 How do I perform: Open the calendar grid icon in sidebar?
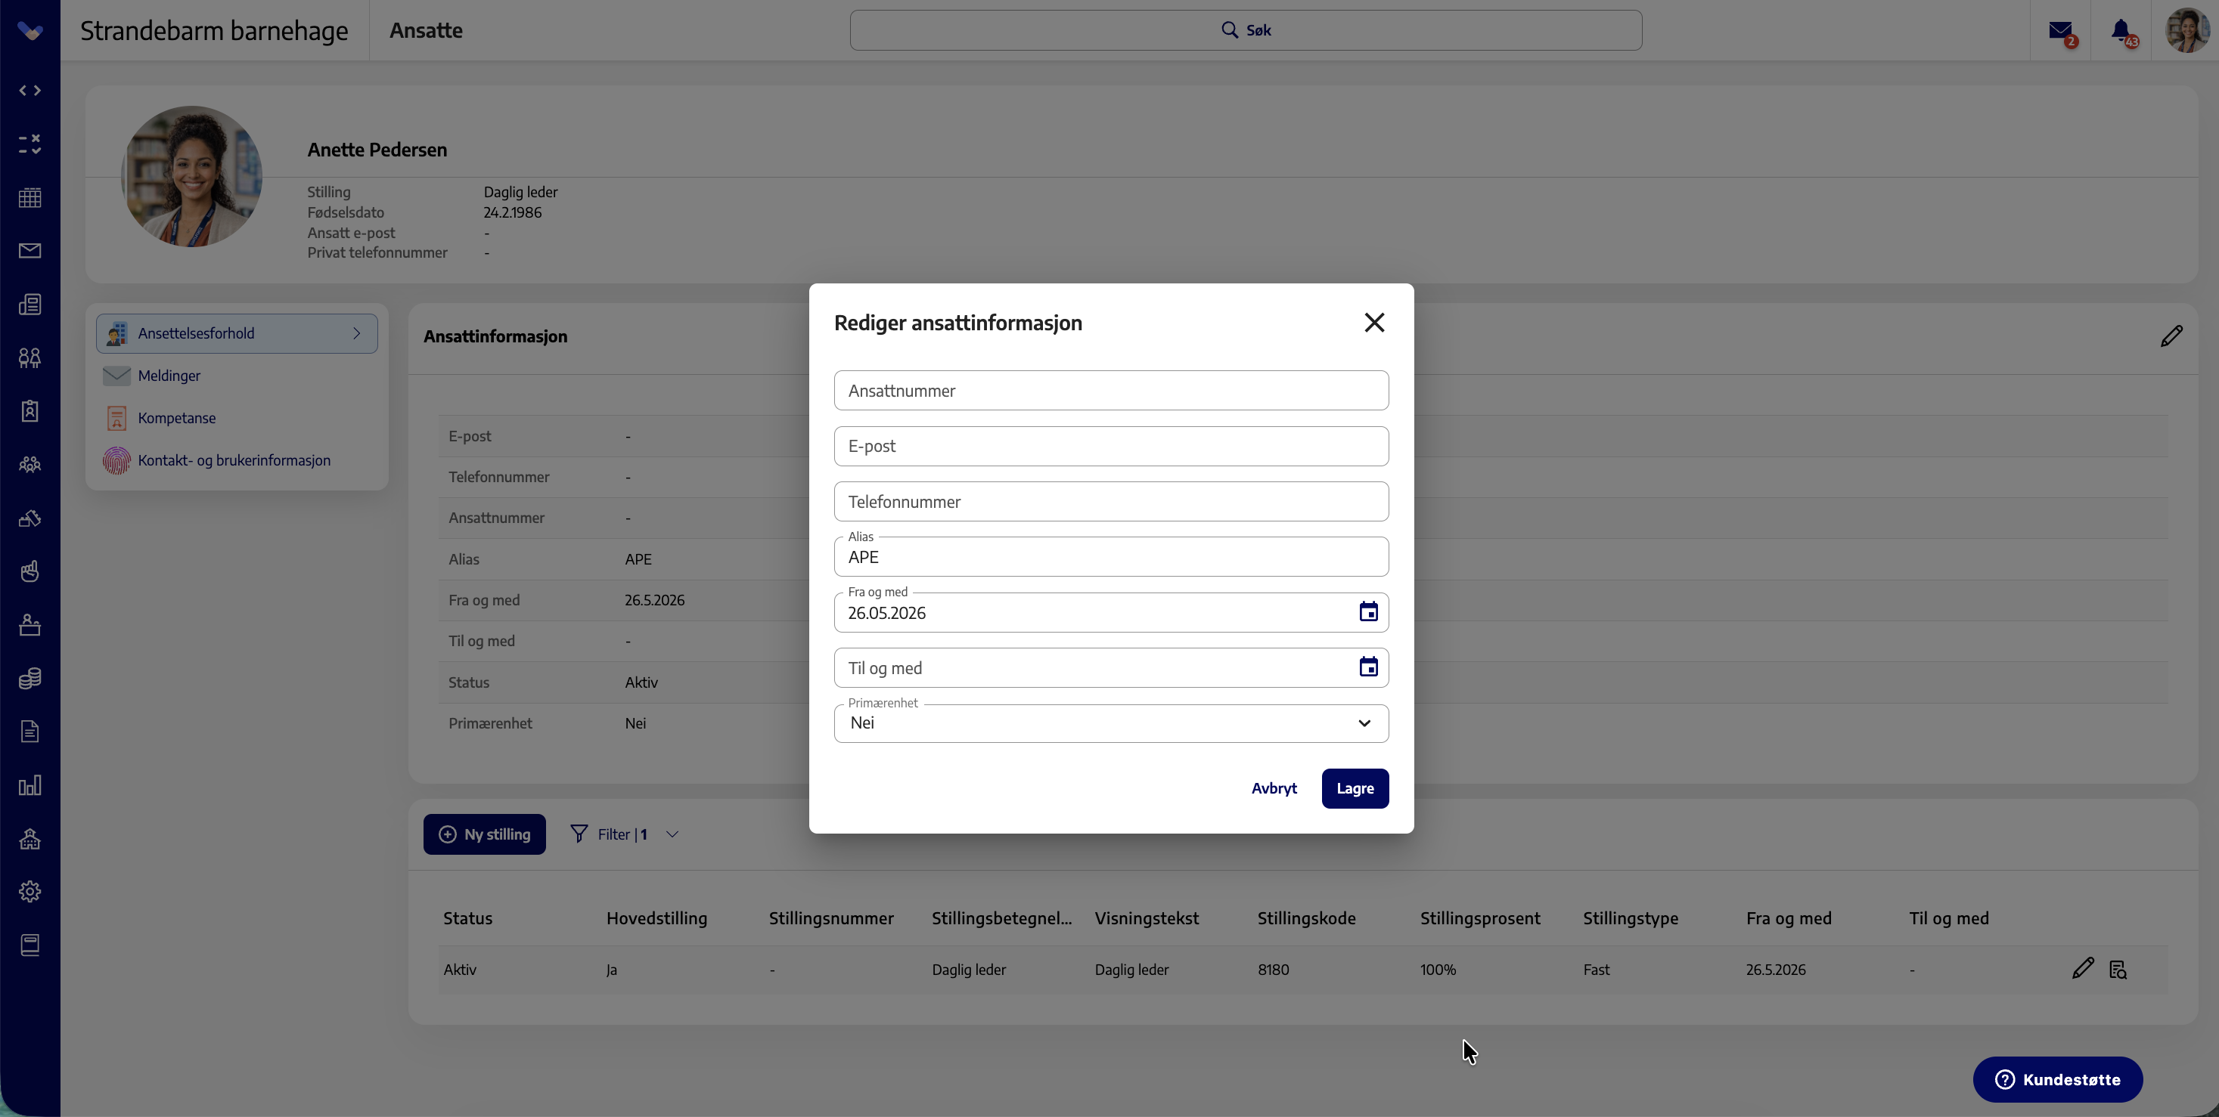(x=30, y=197)
